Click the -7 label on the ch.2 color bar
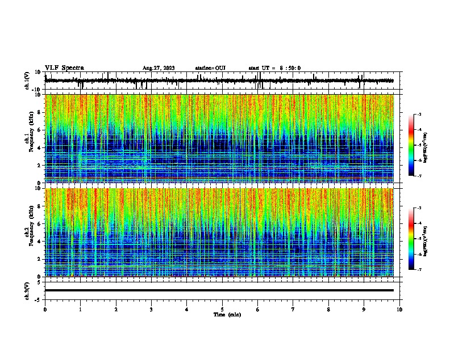Viewport: 450px width, 347px height. tap(419, 270)
